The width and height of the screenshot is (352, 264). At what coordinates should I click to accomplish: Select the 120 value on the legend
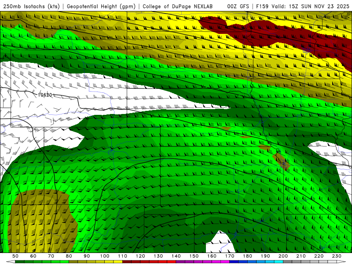[x=140, y=256]
